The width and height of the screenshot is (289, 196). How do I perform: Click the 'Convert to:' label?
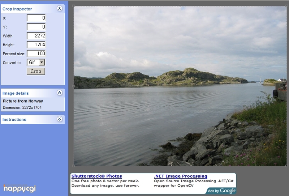[12, 63]
